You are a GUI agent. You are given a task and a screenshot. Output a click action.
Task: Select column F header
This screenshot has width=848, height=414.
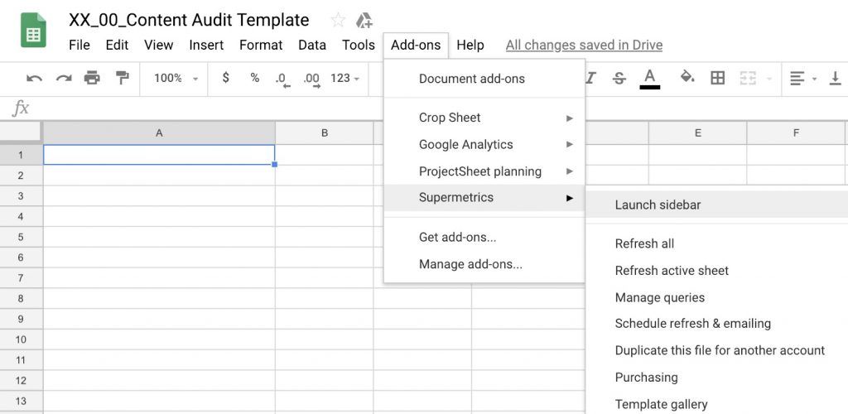(x=796, y=133)
